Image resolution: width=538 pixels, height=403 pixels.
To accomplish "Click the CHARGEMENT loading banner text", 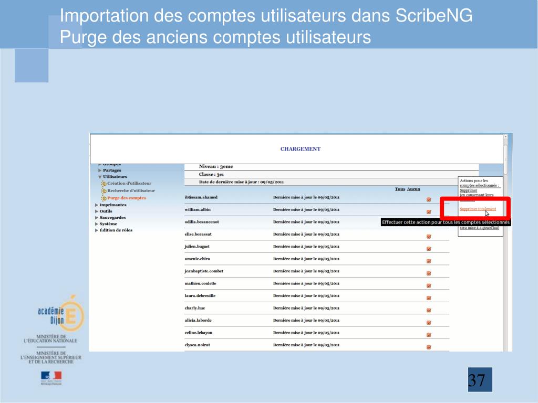I will [300, 149].
